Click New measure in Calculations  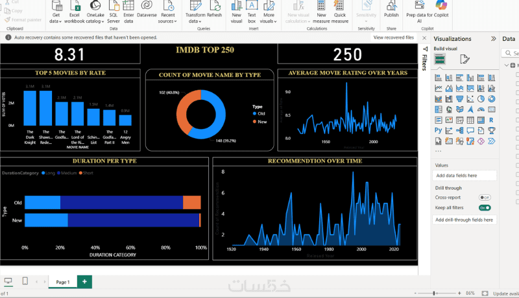coord(321,13)
